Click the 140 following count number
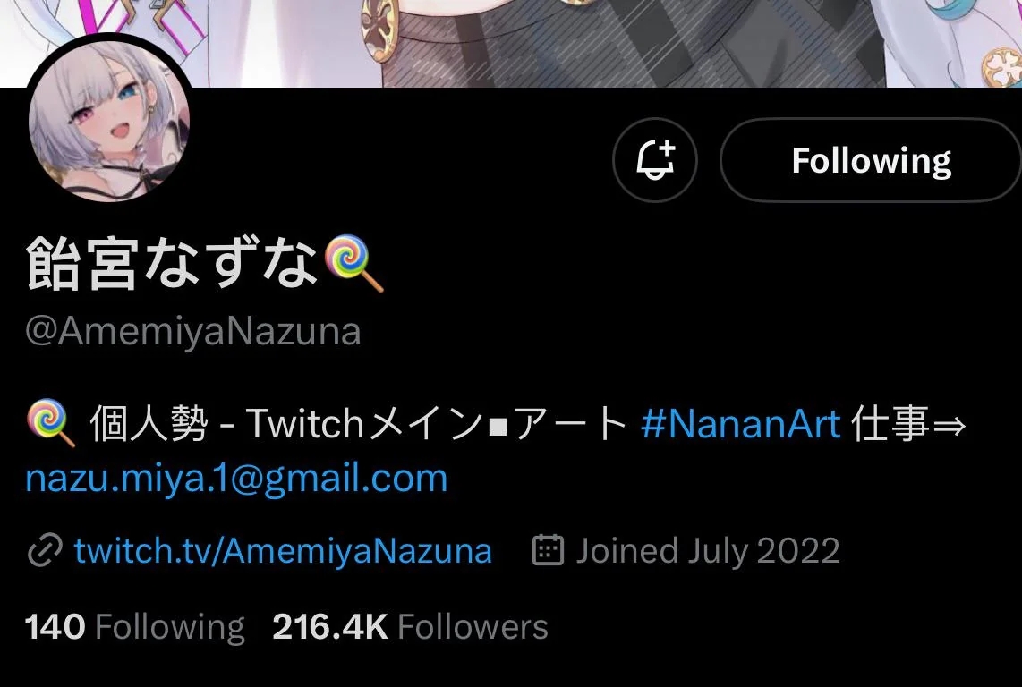This screenshot has height=687, width=1022. pyautogui.click(x=55, y=627)
